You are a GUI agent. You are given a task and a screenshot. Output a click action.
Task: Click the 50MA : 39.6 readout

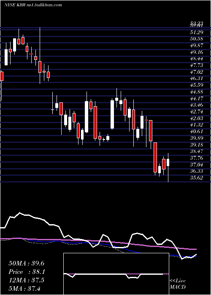click(26, 263)
